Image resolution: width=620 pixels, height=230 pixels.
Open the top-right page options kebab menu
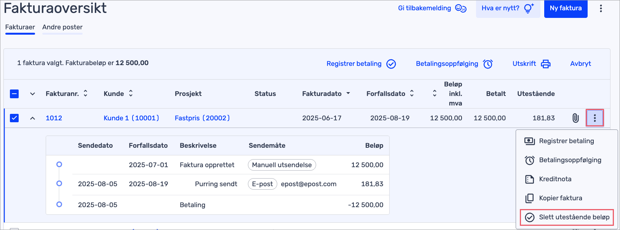[601, 8]
